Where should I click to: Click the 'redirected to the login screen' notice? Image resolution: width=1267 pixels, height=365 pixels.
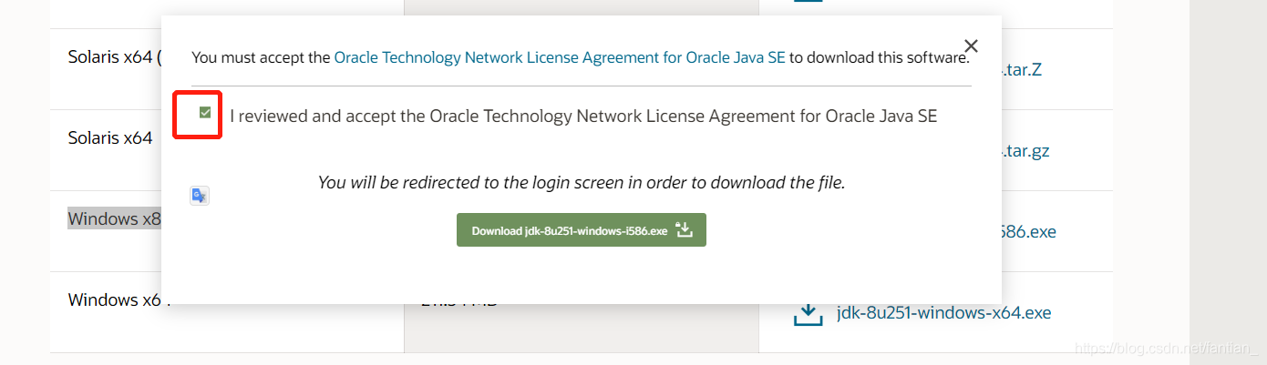point(582,182)
